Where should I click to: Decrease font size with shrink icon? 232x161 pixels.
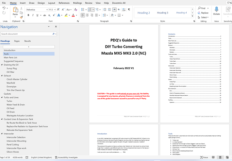point(63,10)
